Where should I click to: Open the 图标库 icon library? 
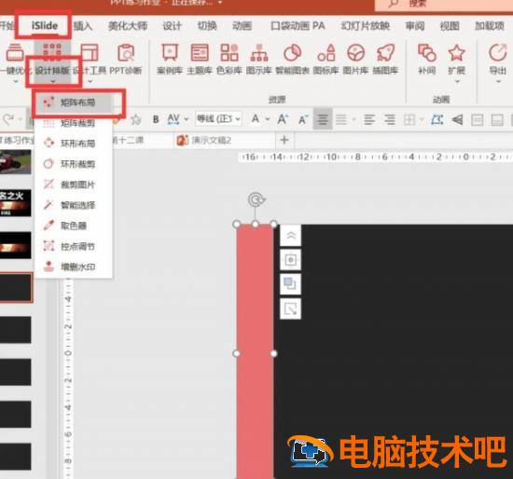click(x=326, y=60)
